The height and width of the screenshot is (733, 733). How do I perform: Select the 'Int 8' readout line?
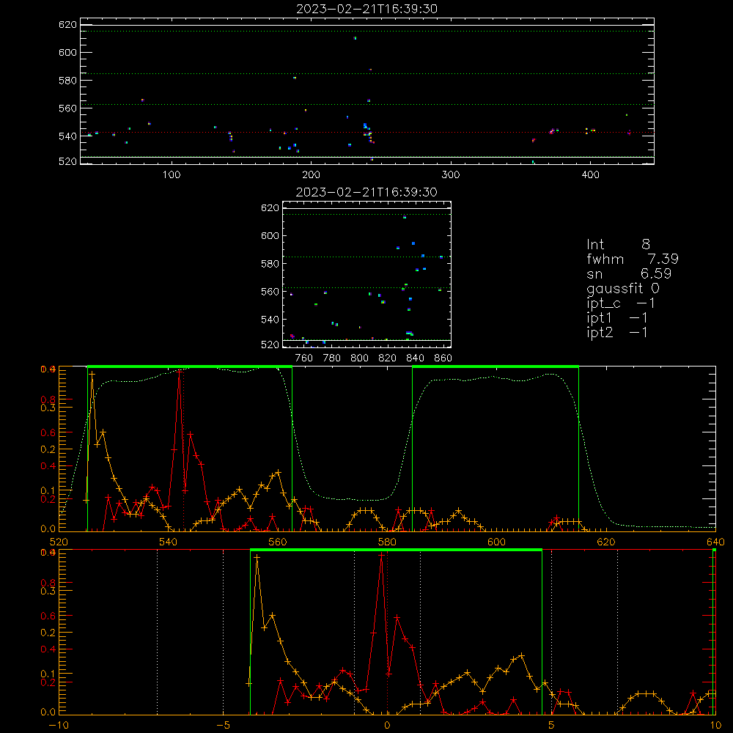coord(618,244)
